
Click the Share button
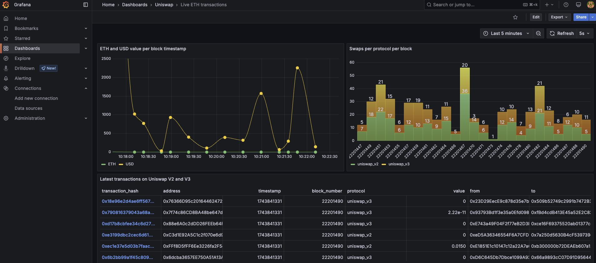(581, 17)
